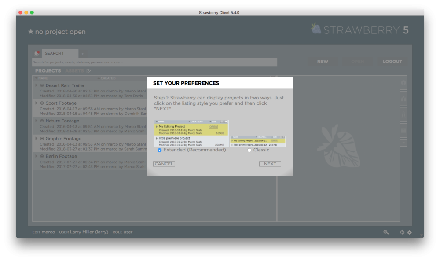440x261 pixels.
Task: Sort list by CREATED column header
Action: point(108,78)
